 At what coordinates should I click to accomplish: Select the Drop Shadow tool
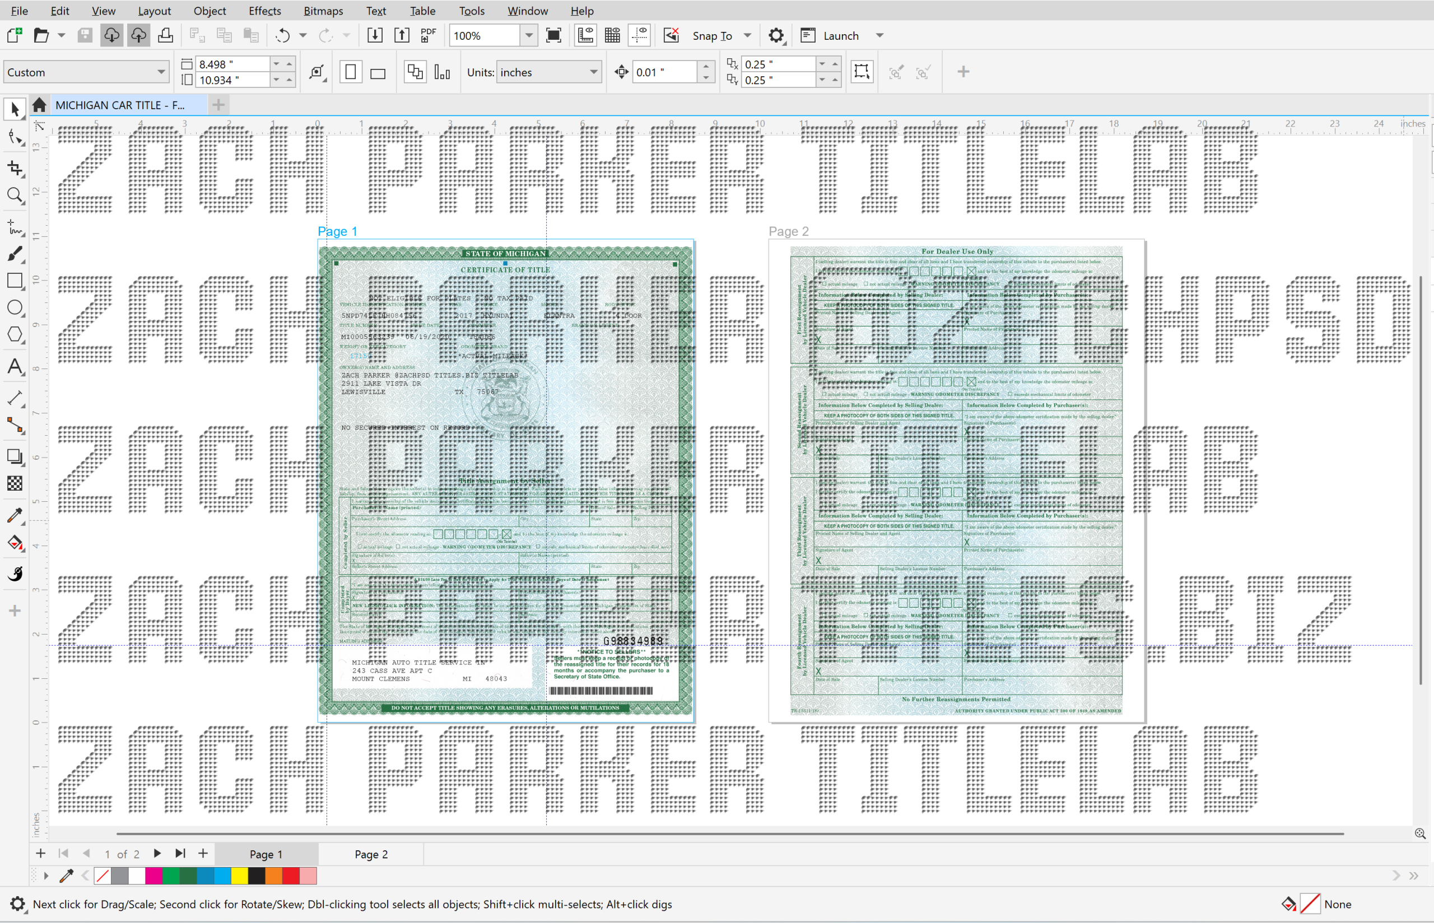coord(15,456)
